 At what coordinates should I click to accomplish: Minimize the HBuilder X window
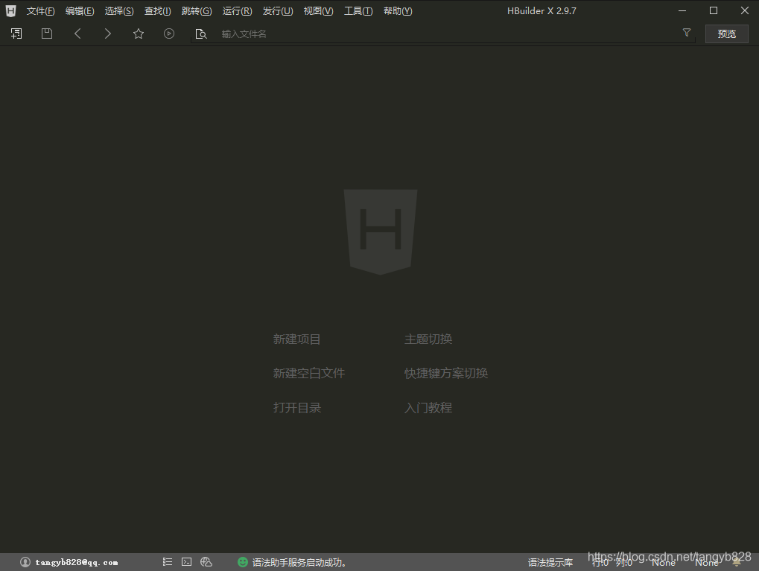point(682,10)
